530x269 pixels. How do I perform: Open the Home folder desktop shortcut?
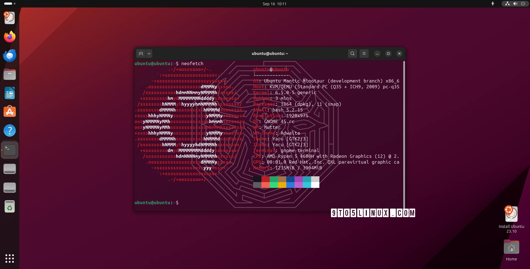511,247
